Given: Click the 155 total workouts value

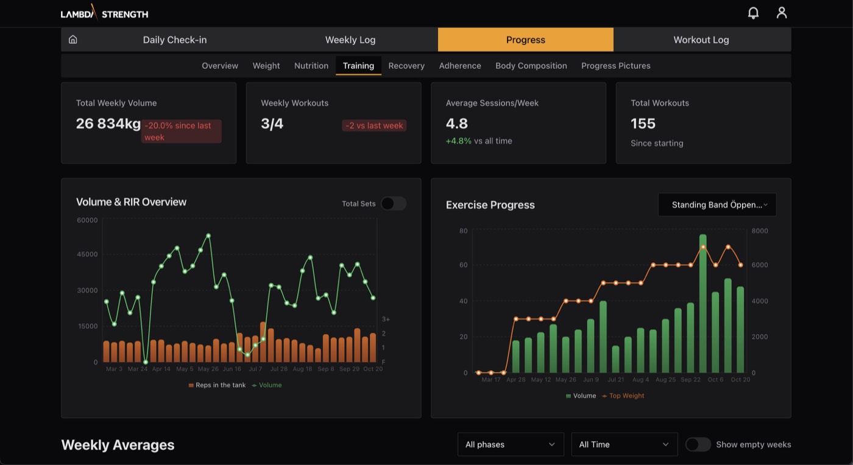Looking at the screenshot, I should 643,124.
